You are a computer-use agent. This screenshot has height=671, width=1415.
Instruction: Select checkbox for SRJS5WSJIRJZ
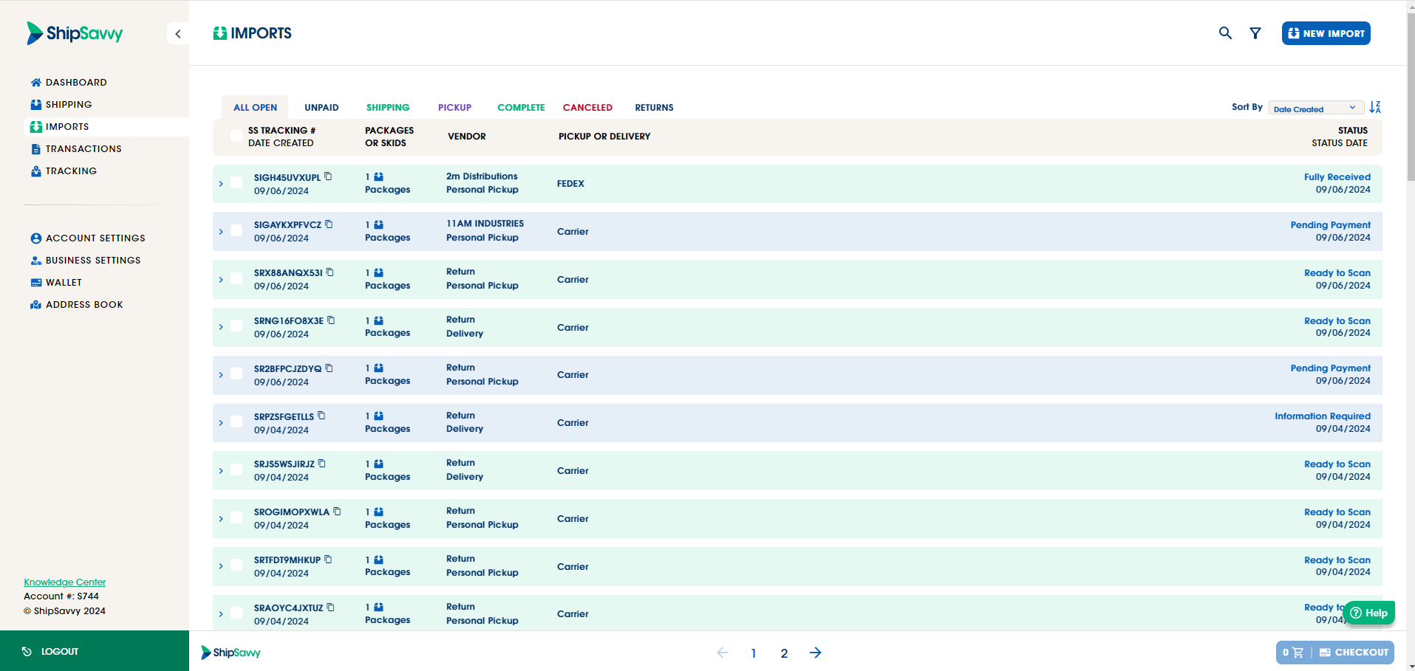[x=236, y=469]
